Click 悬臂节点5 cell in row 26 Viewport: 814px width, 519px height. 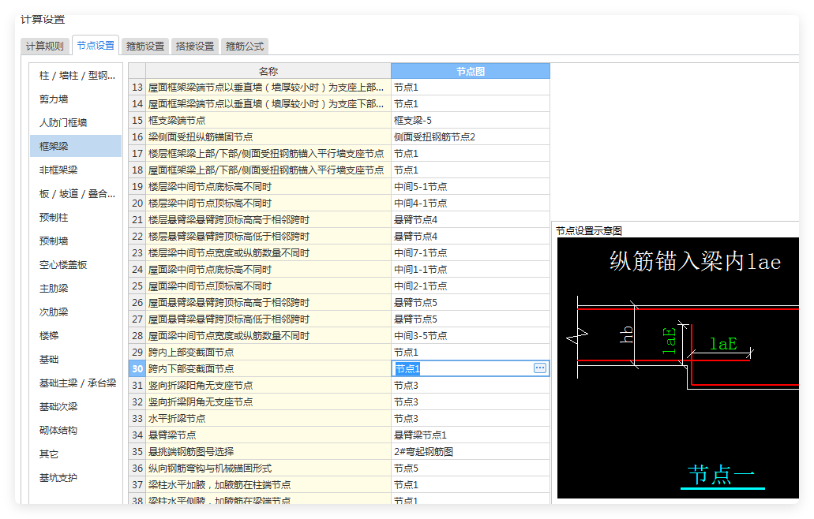471,302
